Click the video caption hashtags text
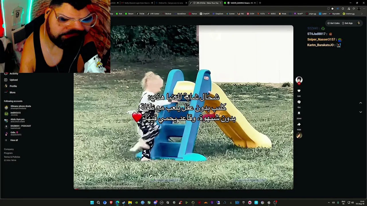 click(109, 186)
